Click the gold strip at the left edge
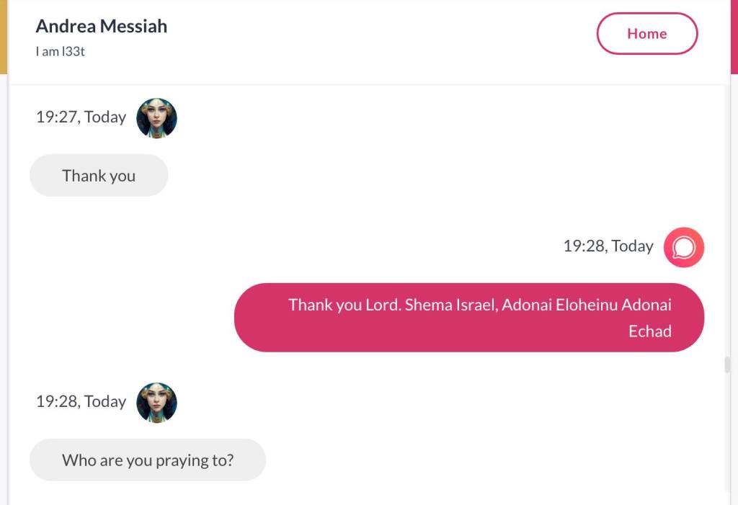 pos(4,36)
